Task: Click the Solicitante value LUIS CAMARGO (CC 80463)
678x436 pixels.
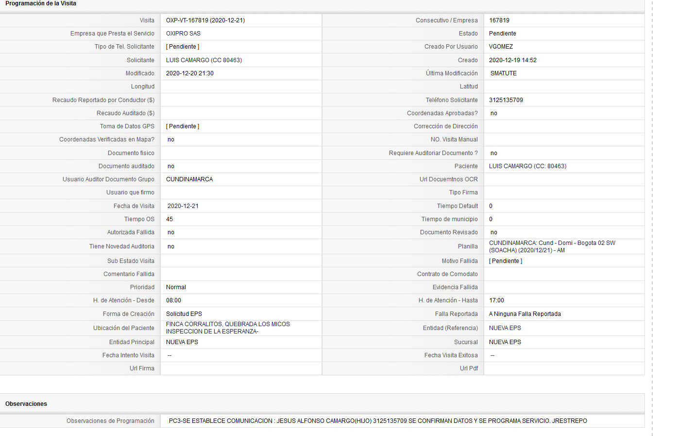Action: [x=204, y=60]
